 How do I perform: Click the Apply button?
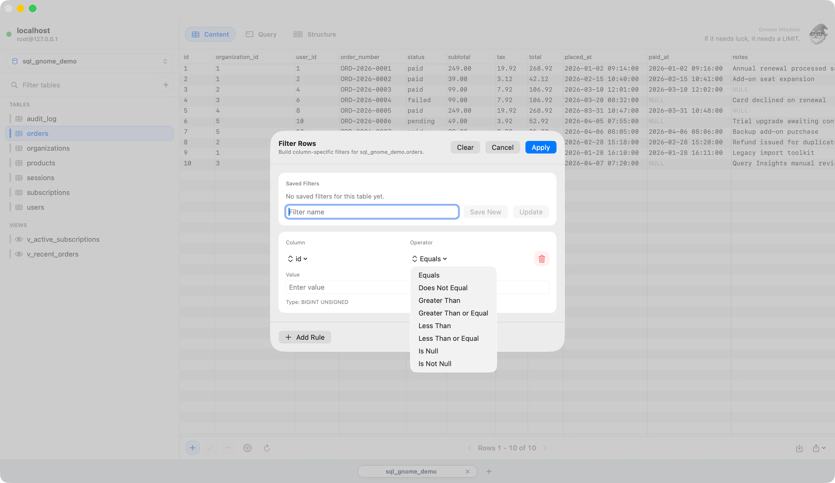point(540,147)
